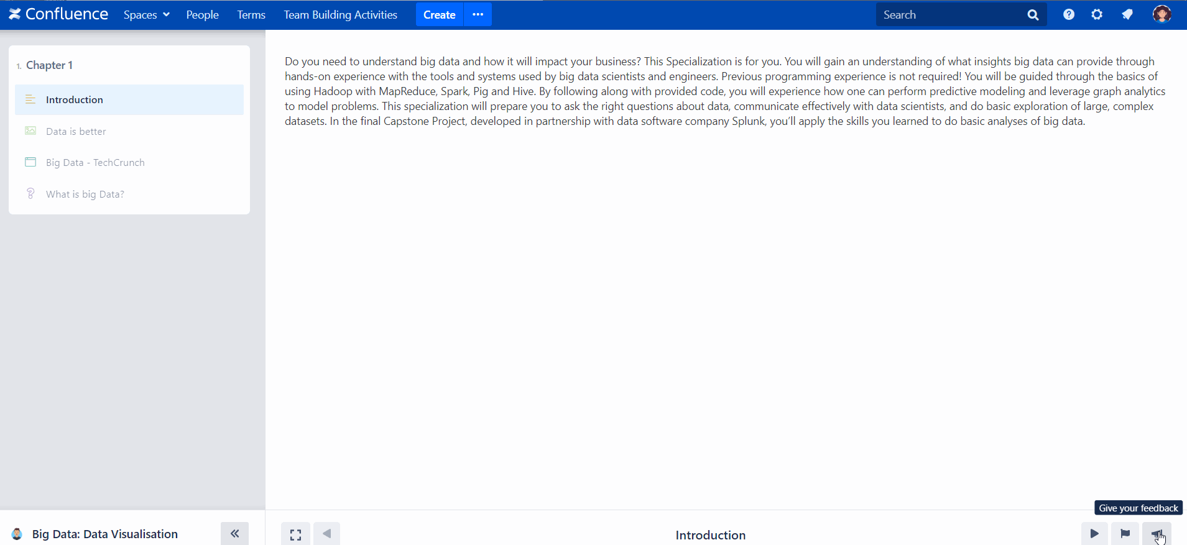
Task: Open the settings gear menu
Action: coord(1097,15)
